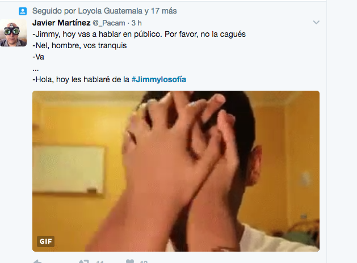Viewport: 357px width, 263px height.
Task: Like the tweet with the heart icon
Action: click(130, 261)
